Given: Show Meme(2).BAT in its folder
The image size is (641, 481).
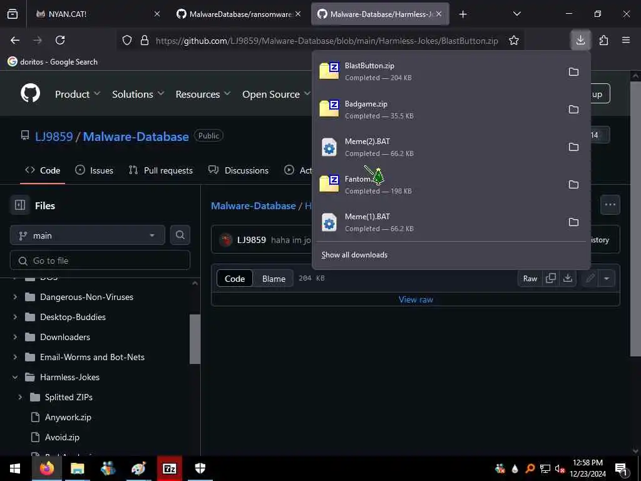Looking at the screenshot, I should (573, 147).
